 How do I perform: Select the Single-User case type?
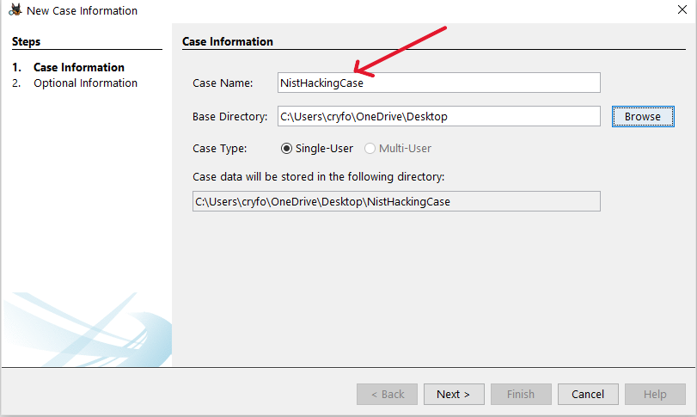click(287, 148)
